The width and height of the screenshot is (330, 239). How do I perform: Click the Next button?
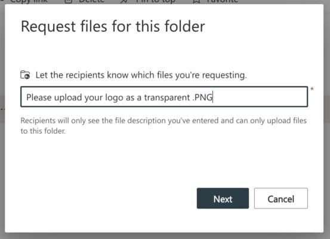coord(223,198)
